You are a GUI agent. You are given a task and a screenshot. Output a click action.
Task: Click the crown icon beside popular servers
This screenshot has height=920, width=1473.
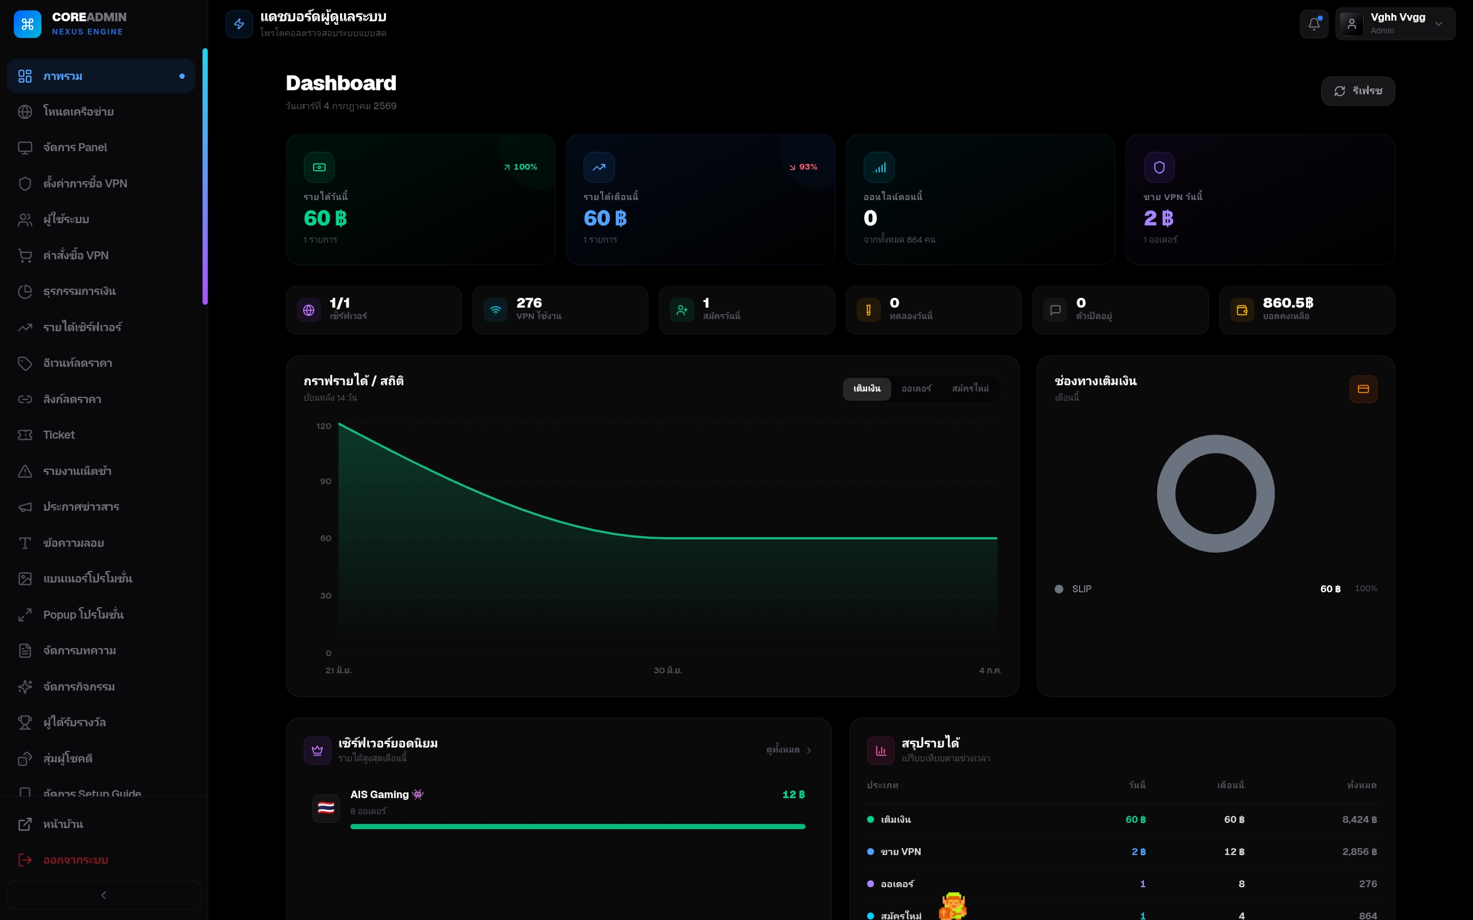pos(317,750)
